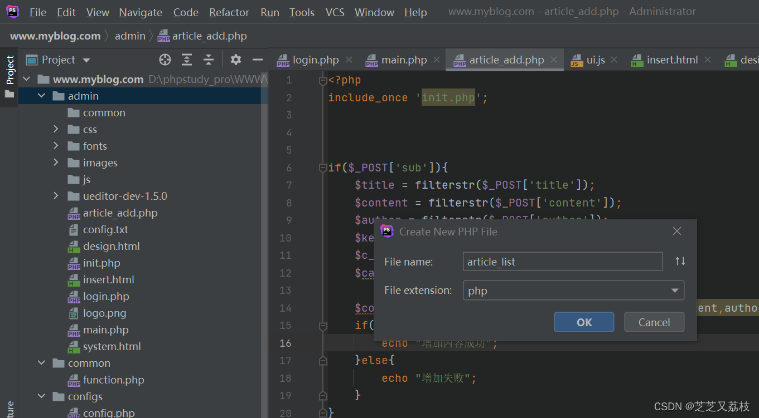Select config.php in project tree

coord(109,412)
